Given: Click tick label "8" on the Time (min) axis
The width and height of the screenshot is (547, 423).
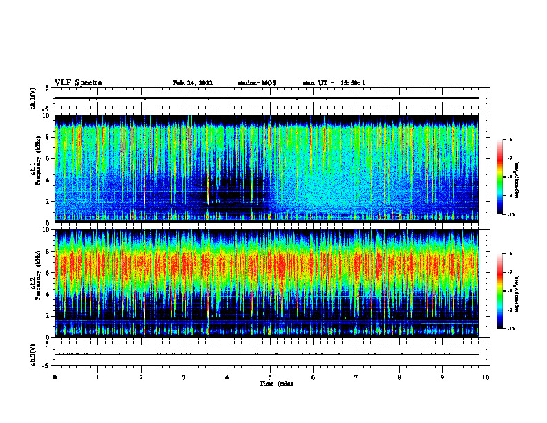Looking at the screenshot, I should tap(399, 377).
